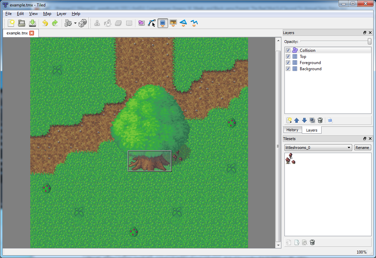Open the random mode dropdown arrow
376x258 pixels.
(75, 23)
